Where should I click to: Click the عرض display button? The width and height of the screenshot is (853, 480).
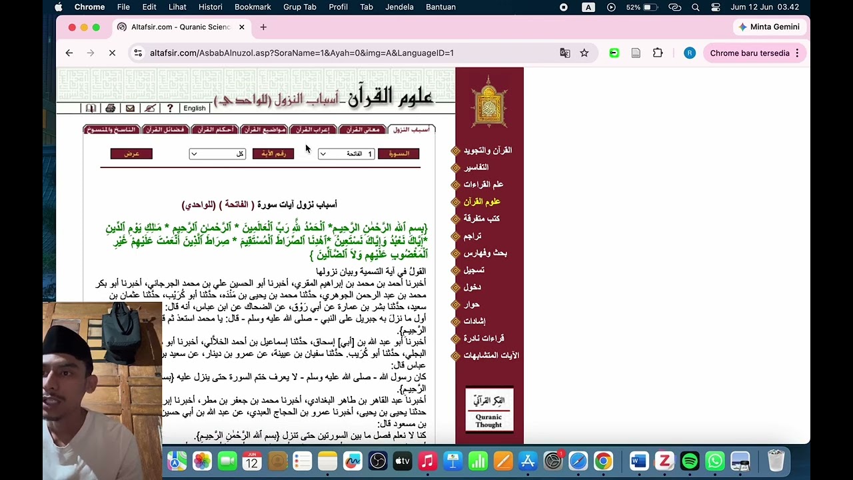tap(131, 154)
